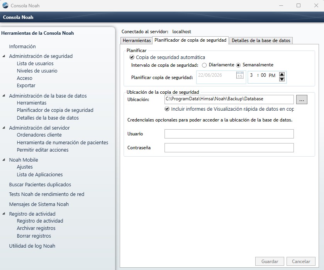Click the Guardar button

pyautogui.click(x=270, y=262)
